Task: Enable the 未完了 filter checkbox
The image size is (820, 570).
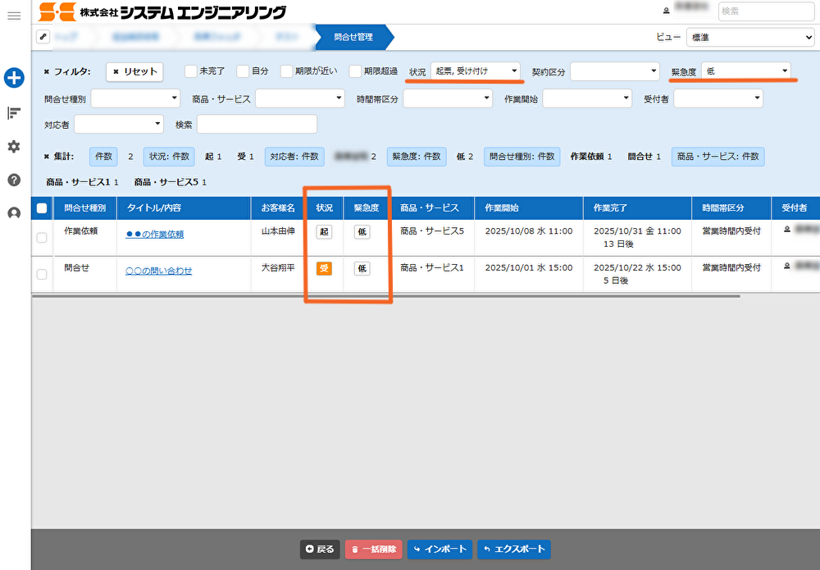Action: [x=191, y=71]
